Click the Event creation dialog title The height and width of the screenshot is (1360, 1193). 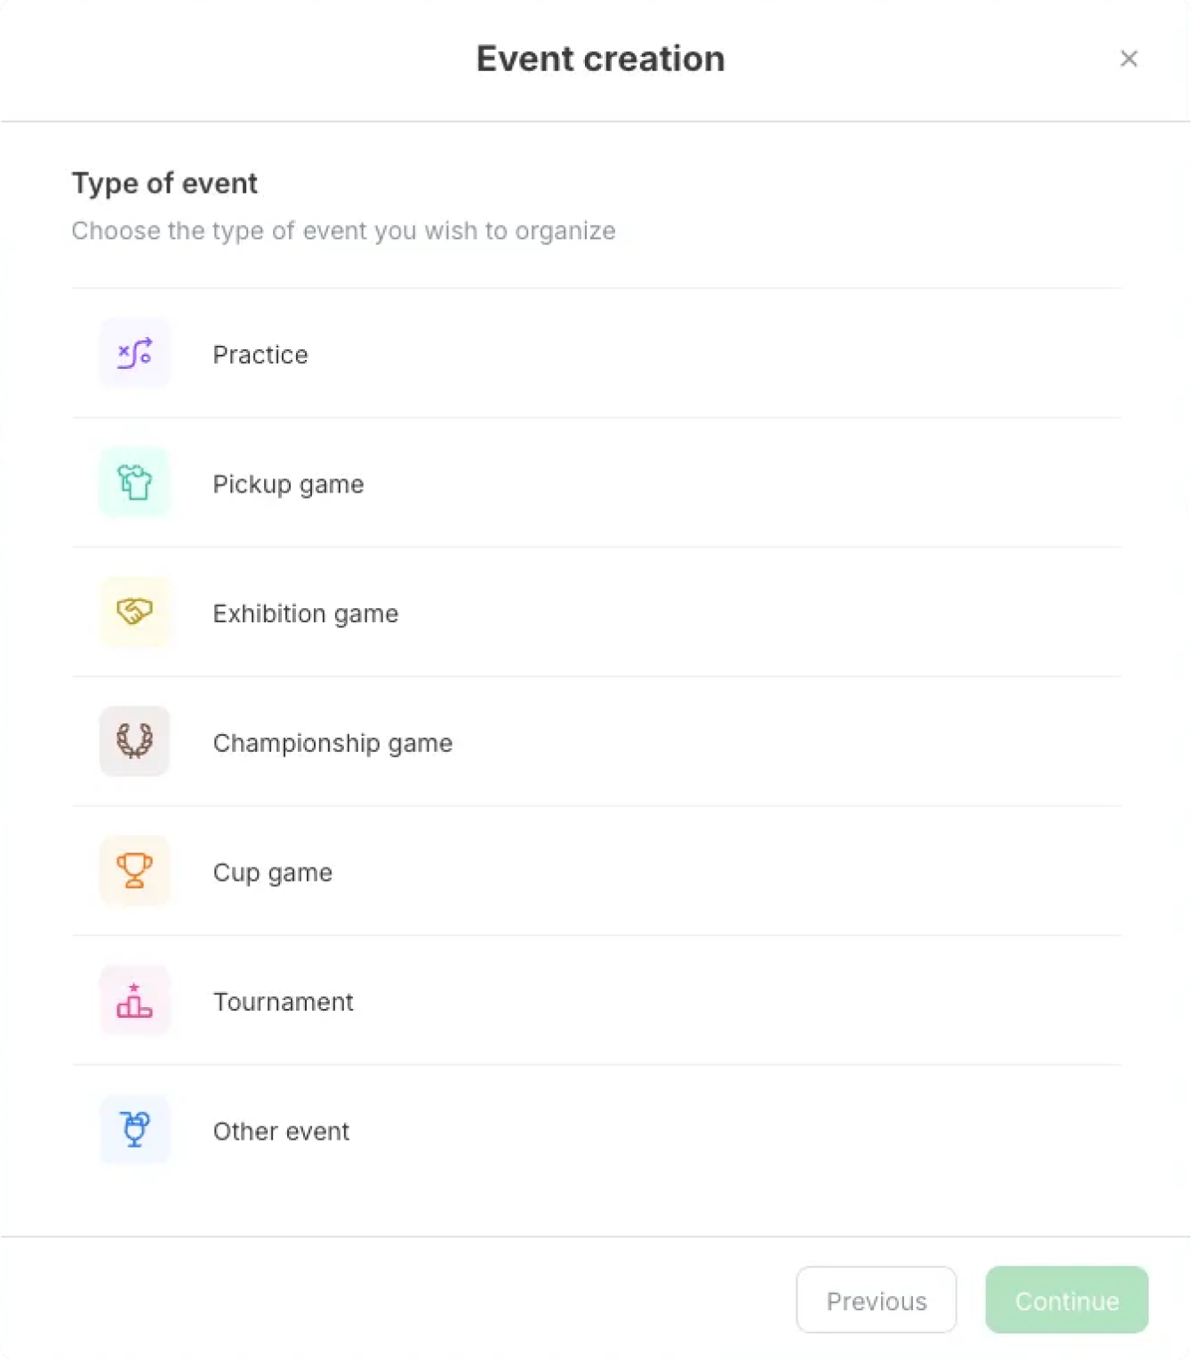[600, 59]
